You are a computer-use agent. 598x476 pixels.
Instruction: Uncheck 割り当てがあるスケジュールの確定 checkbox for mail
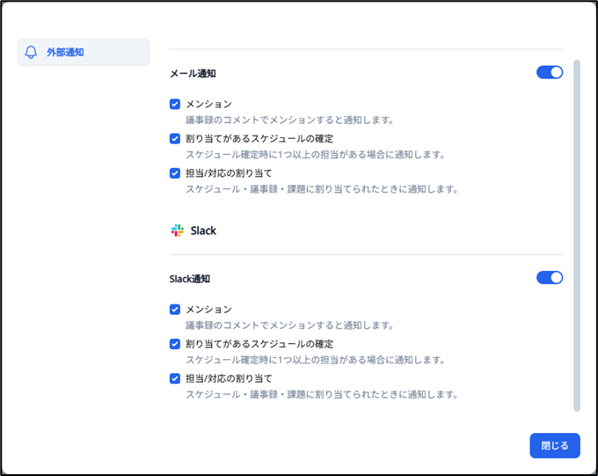click(175, 138)
